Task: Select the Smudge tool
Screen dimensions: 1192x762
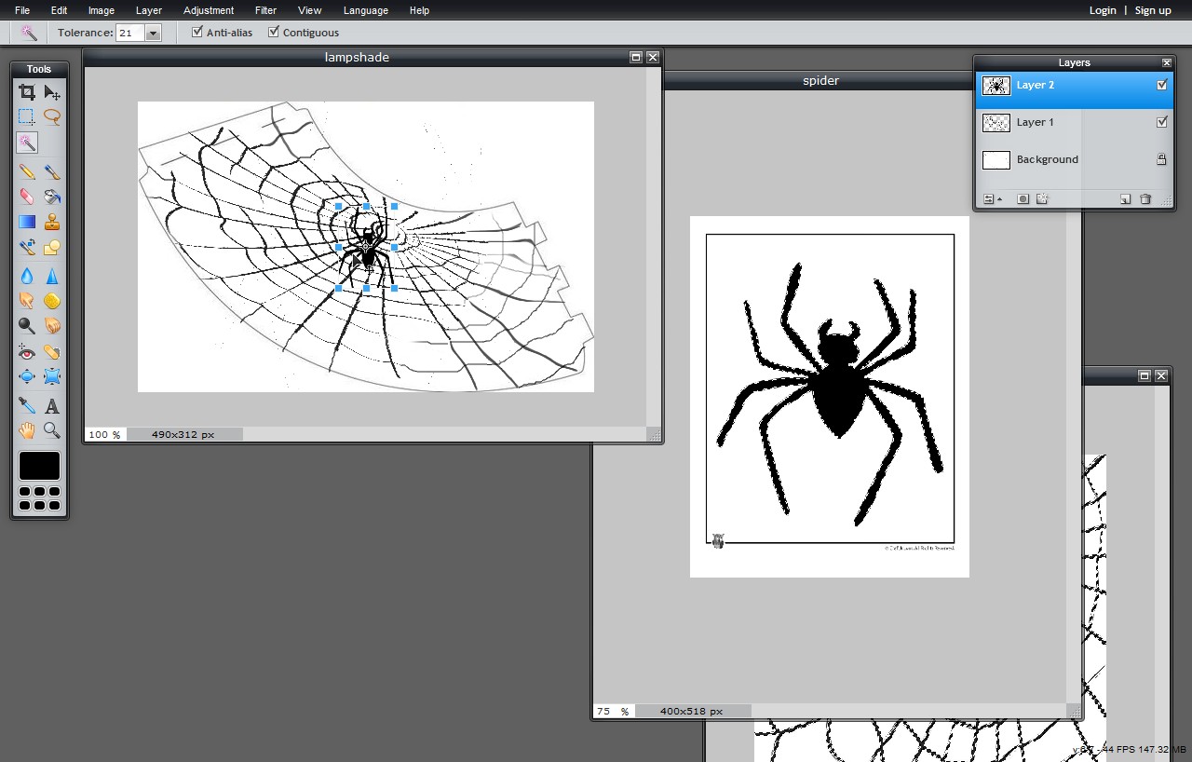Action: 27,301
